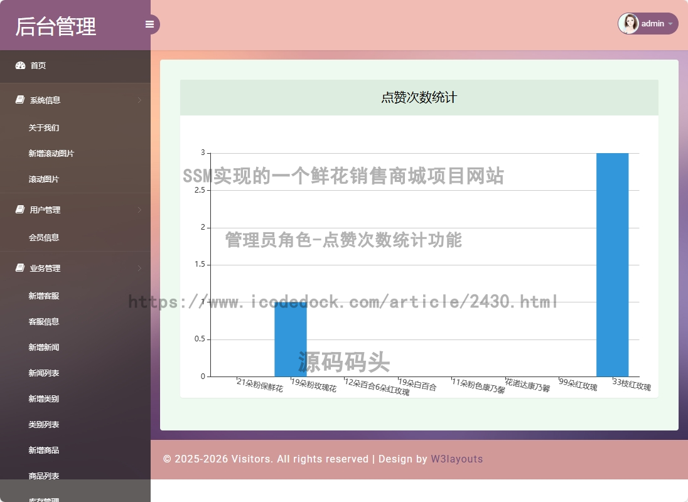Toggle the sidebar with the hamburger icon

[149, 24]
